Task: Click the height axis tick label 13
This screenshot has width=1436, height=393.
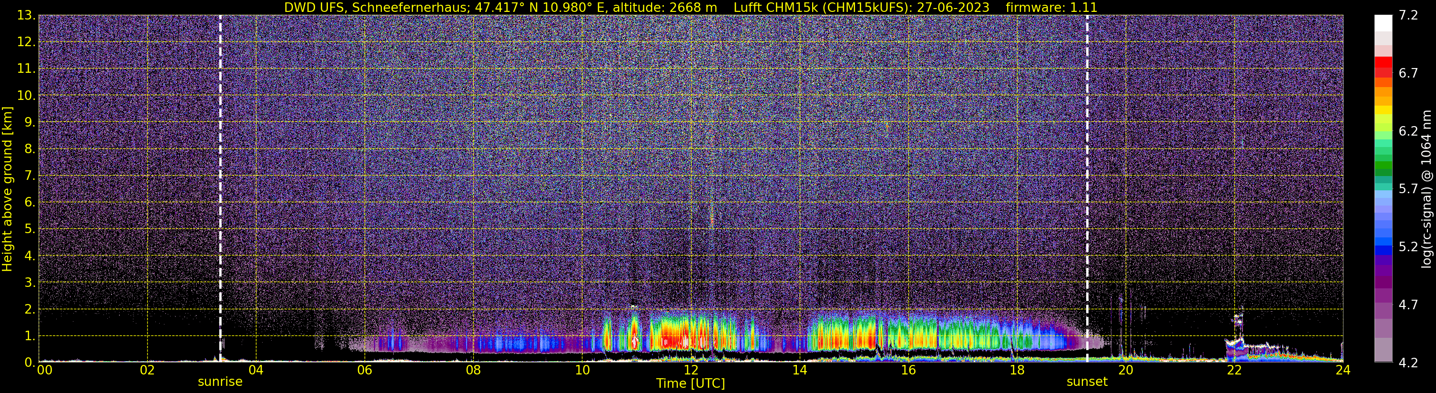Action: [x=26, y=16]
